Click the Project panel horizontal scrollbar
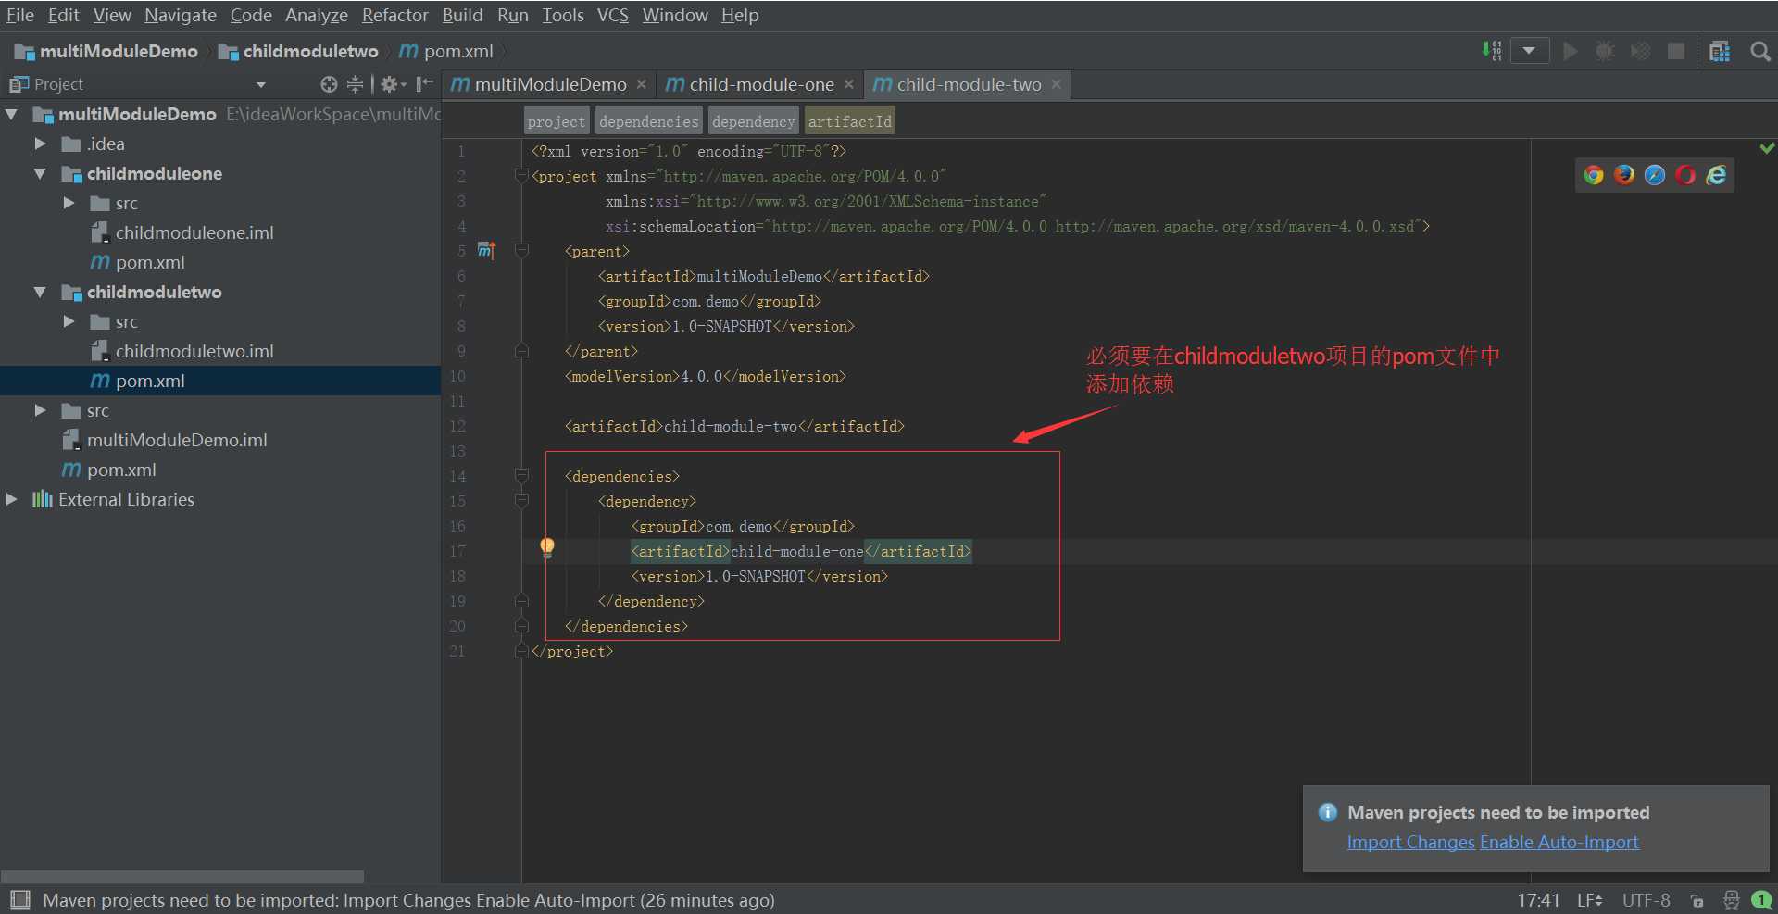 (x=182, y=876)
